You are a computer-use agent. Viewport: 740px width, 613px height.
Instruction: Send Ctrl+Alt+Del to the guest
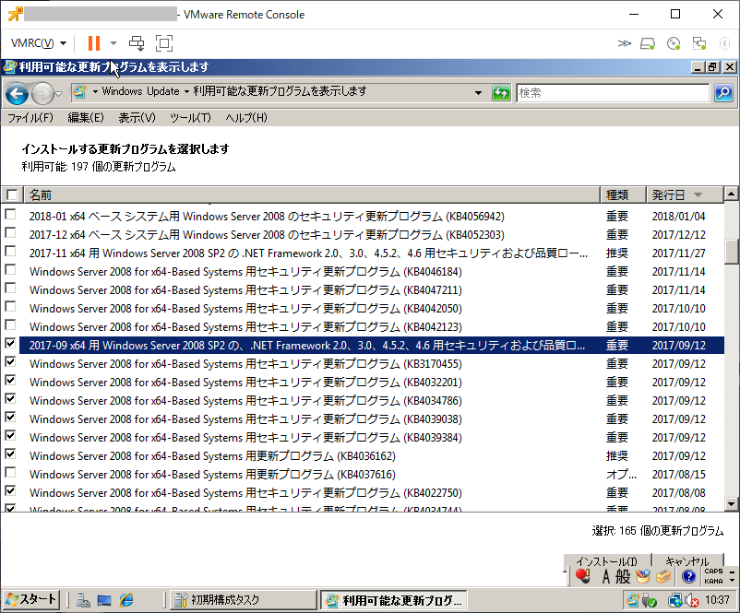click(137, 43)
